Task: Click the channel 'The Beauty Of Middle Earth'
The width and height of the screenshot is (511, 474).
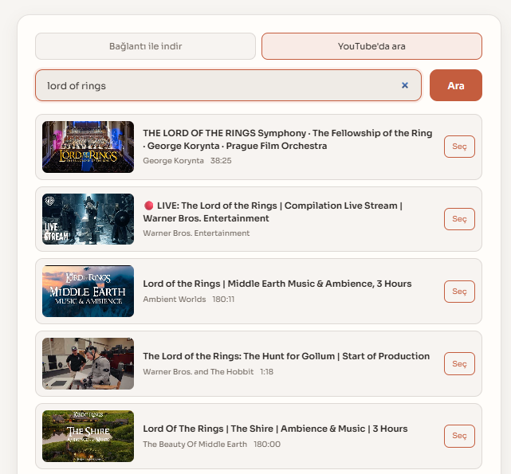Action: [x=195, y=444]
